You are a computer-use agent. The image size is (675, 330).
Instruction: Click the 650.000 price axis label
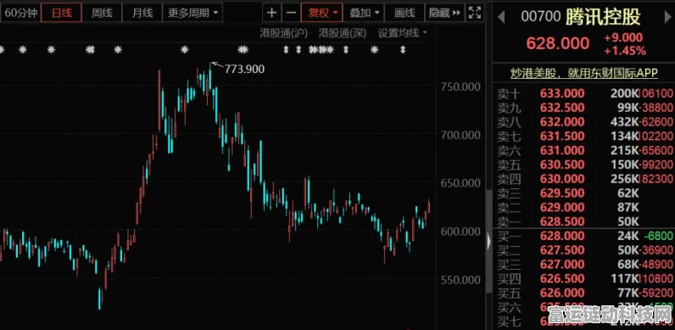click(460, 183)
